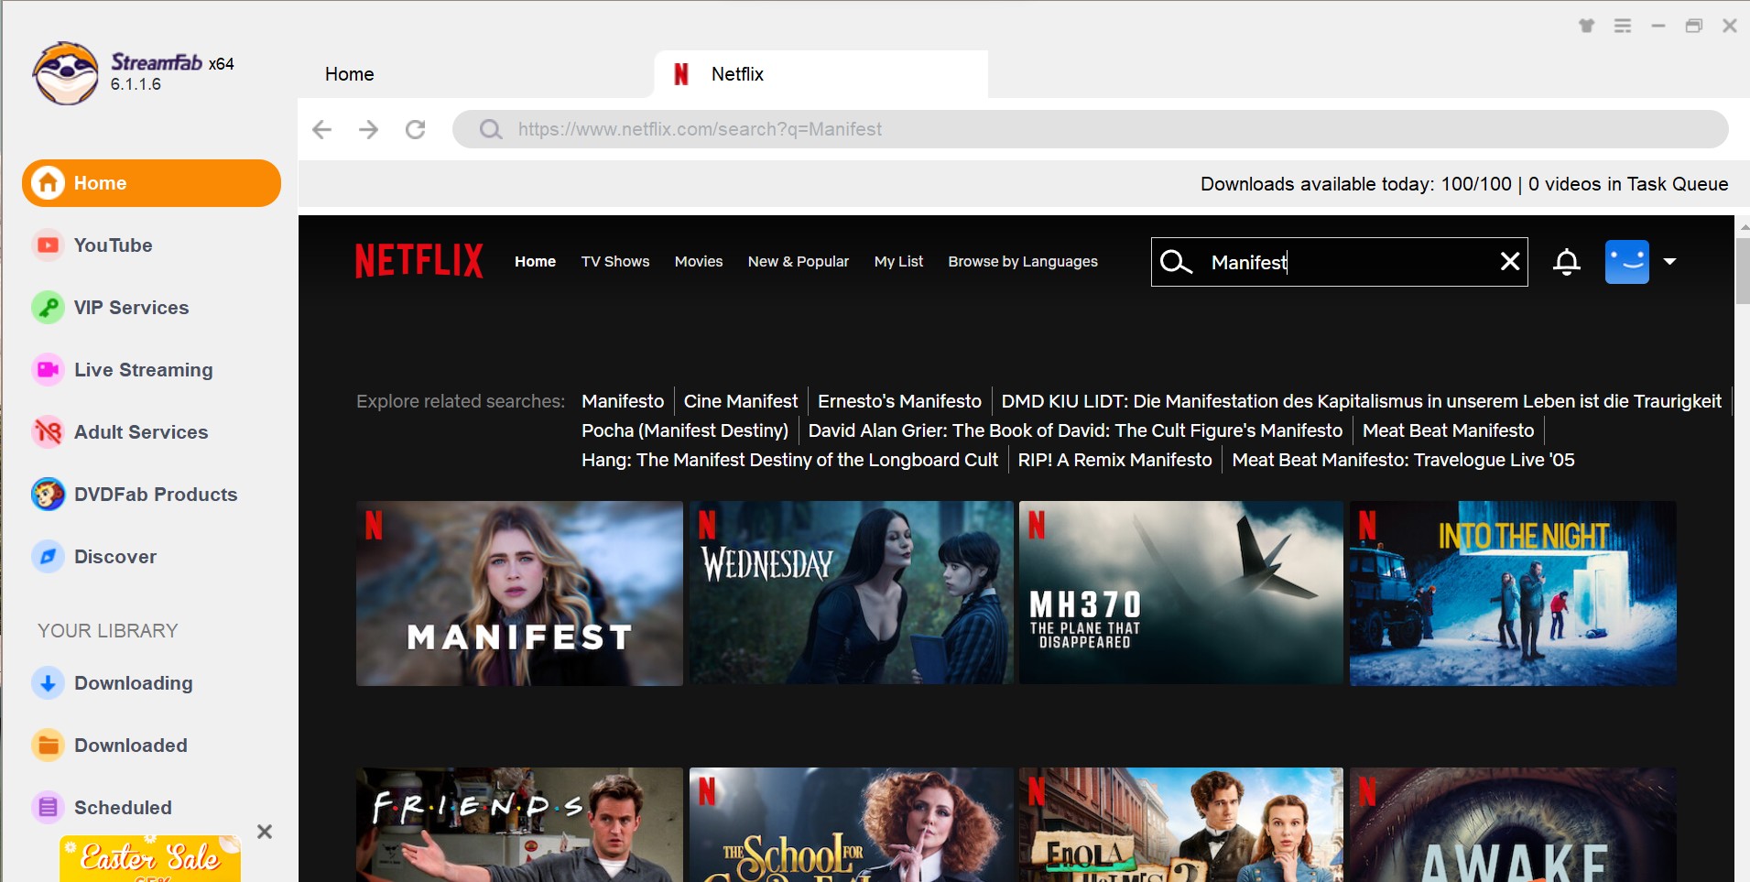Open the Wednesday show thumbnail
Screen dimensions: 1750x882
tap(852, 593)
